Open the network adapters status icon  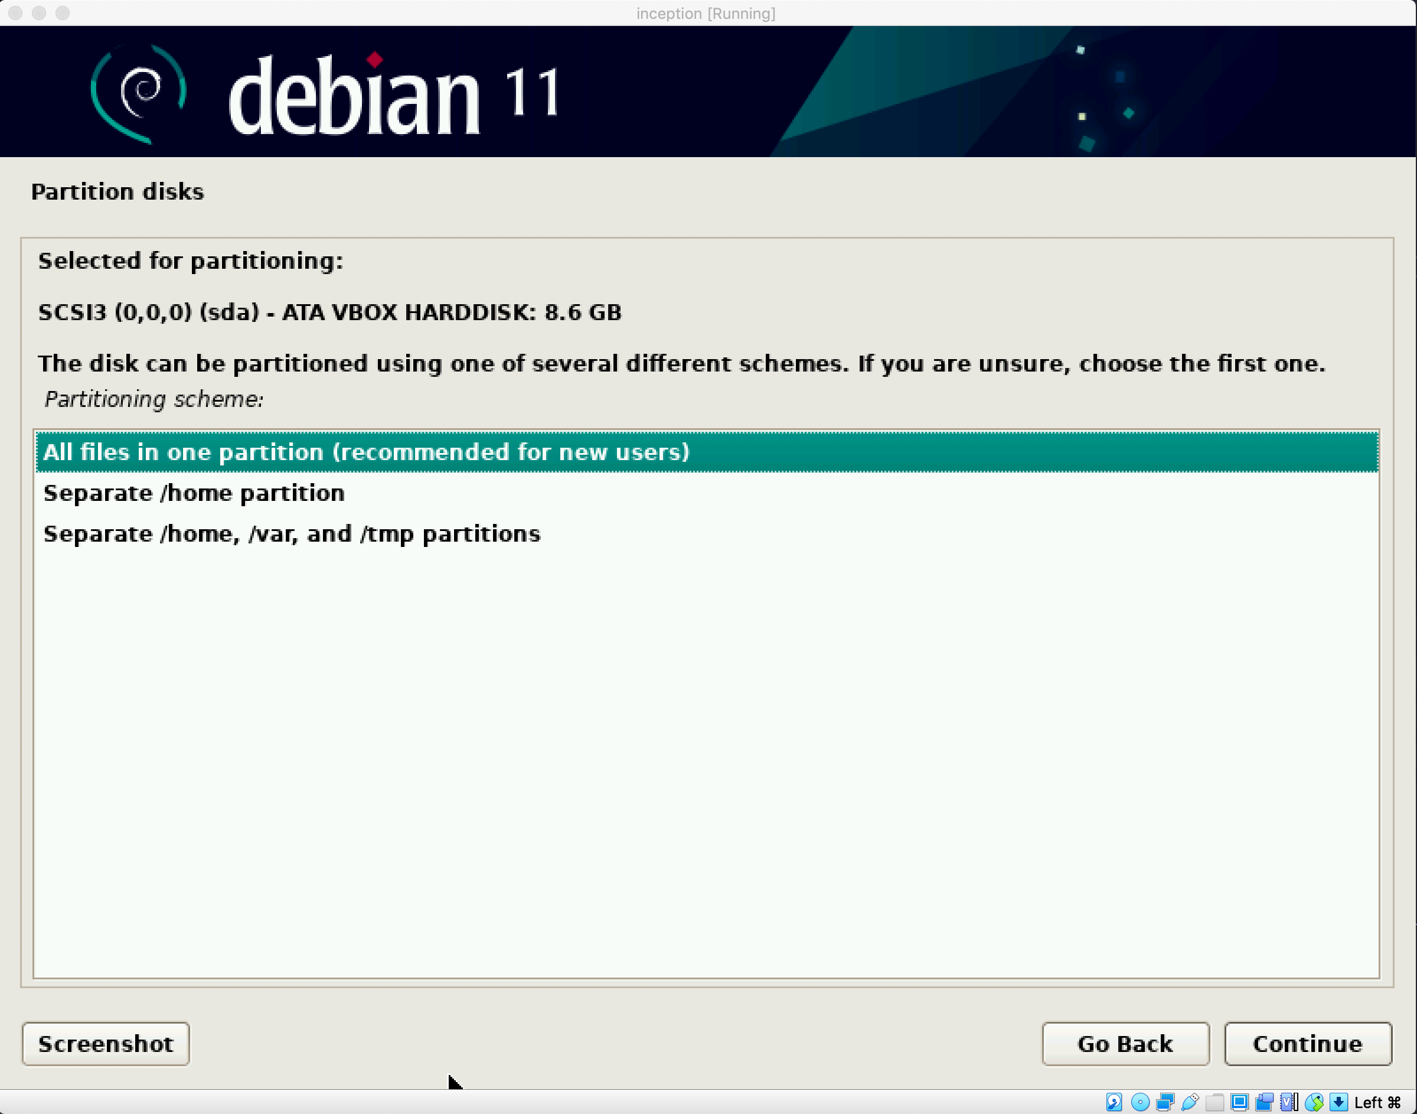pyautogui.click(x=1165, y=1102)
